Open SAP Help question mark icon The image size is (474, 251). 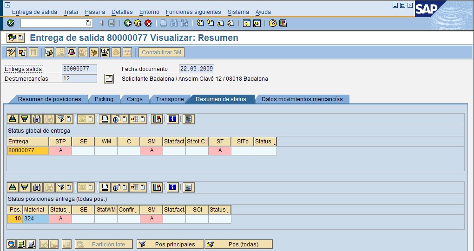[x=273, y=23]
